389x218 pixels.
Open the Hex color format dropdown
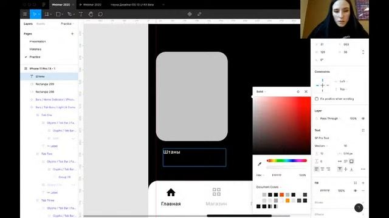260,175
